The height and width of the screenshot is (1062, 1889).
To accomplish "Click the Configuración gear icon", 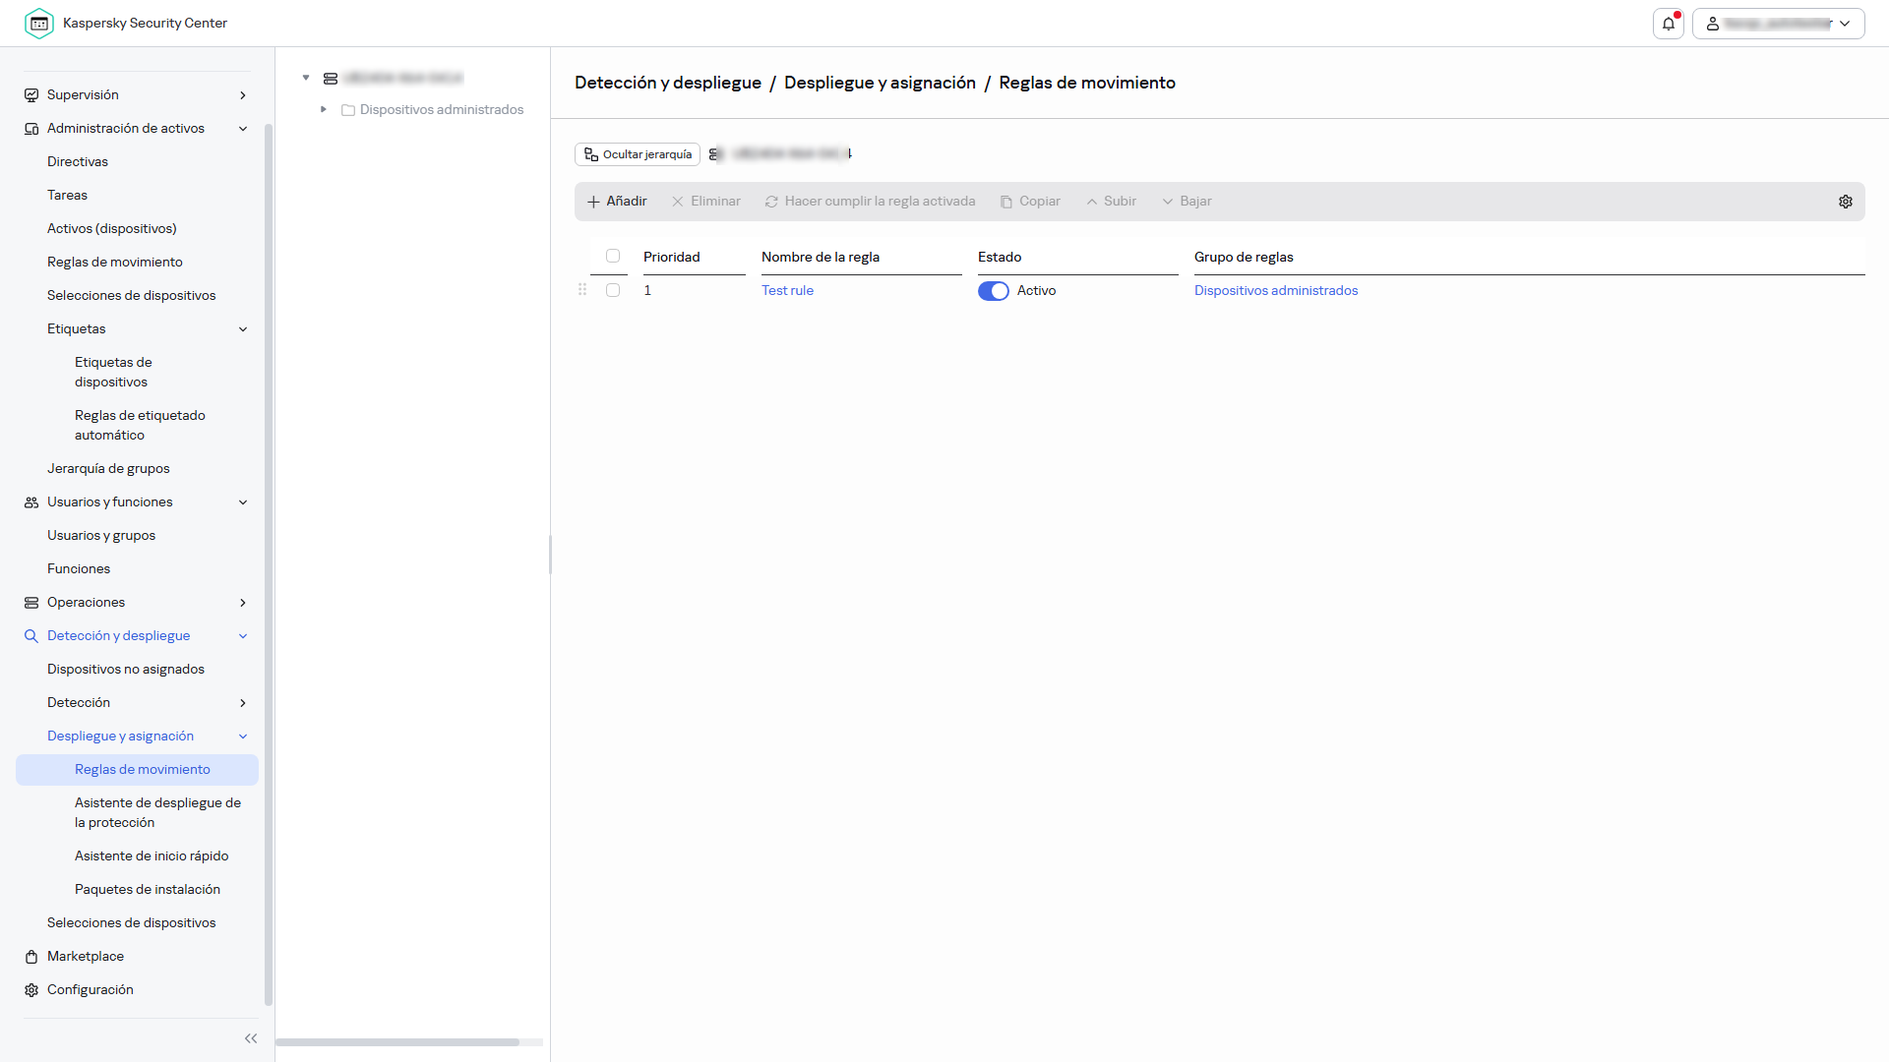I will point(31,990).
